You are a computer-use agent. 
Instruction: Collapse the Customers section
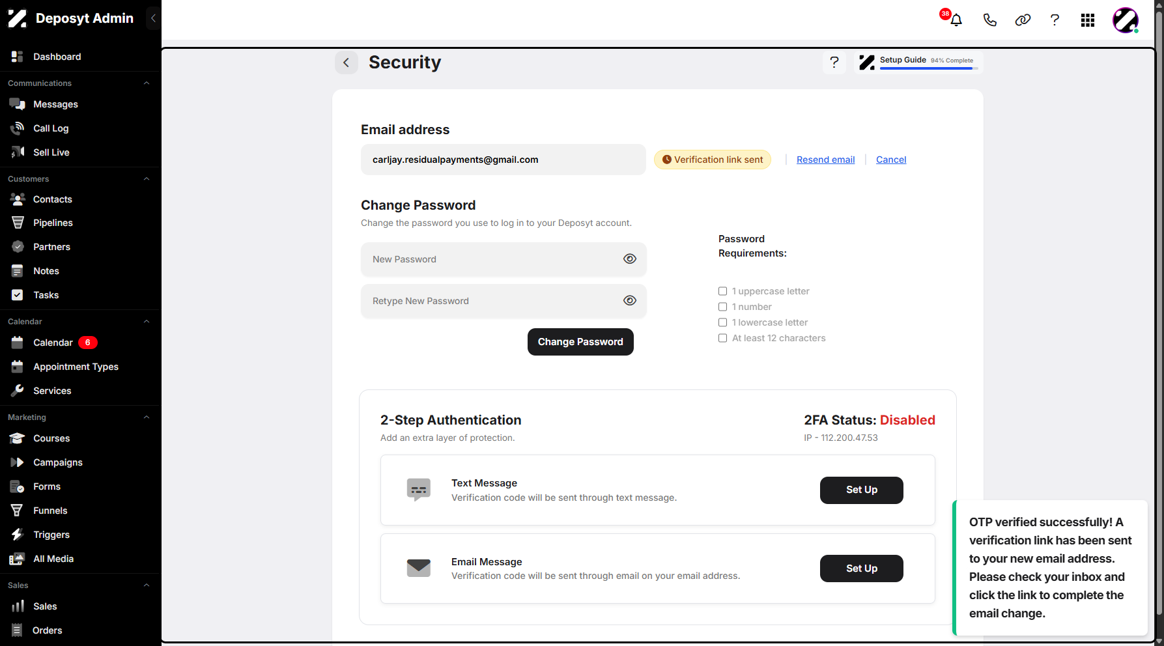(147, 179)
